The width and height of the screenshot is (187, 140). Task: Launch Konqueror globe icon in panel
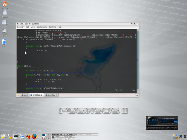(x=22, y=137)
